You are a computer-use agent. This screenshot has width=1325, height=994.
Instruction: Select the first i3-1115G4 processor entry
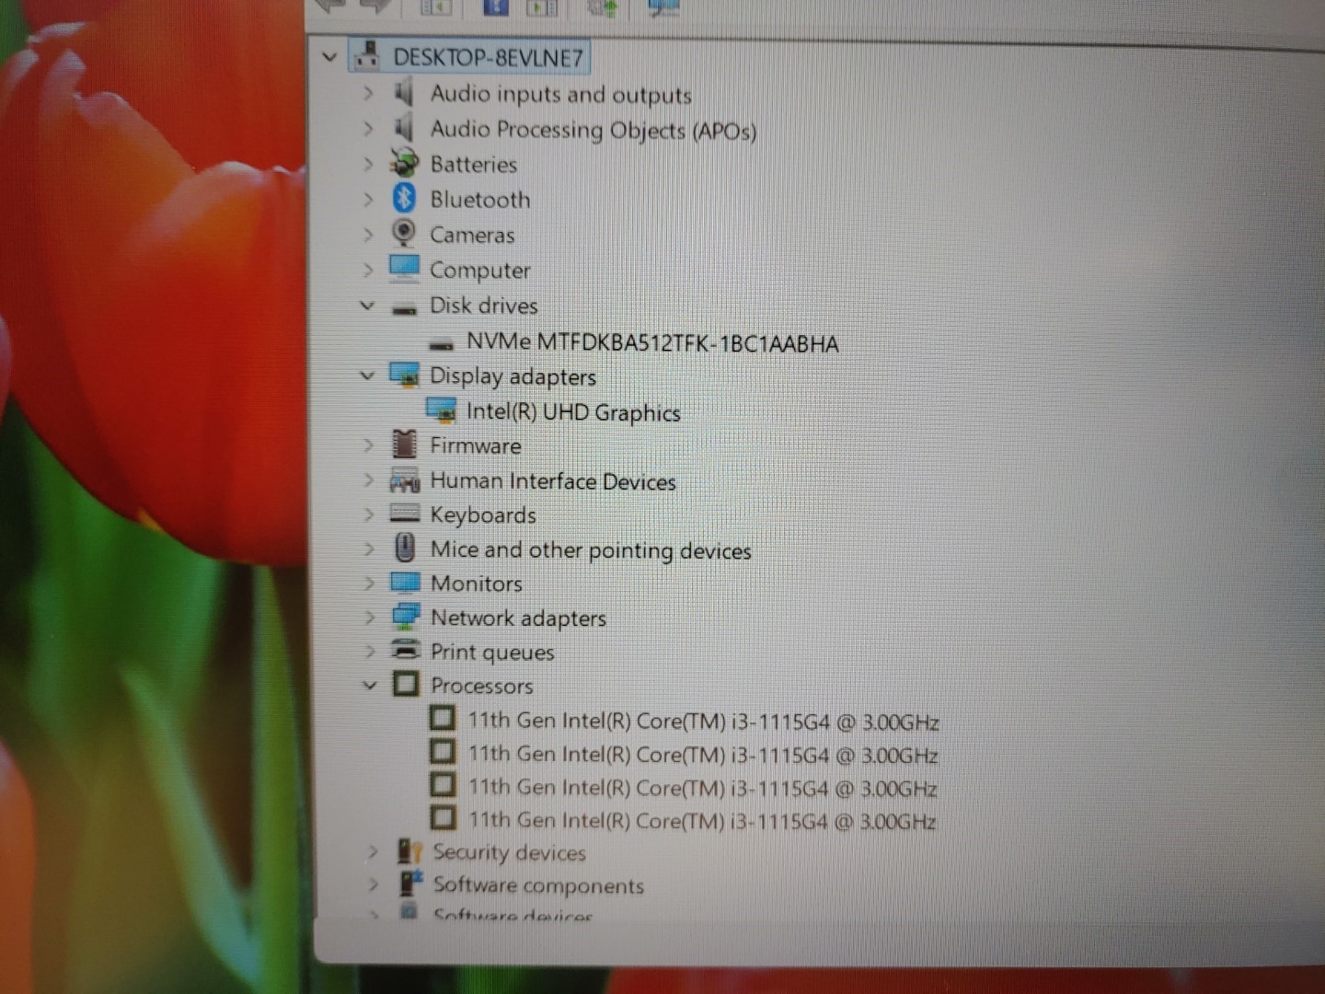(703, 721)
